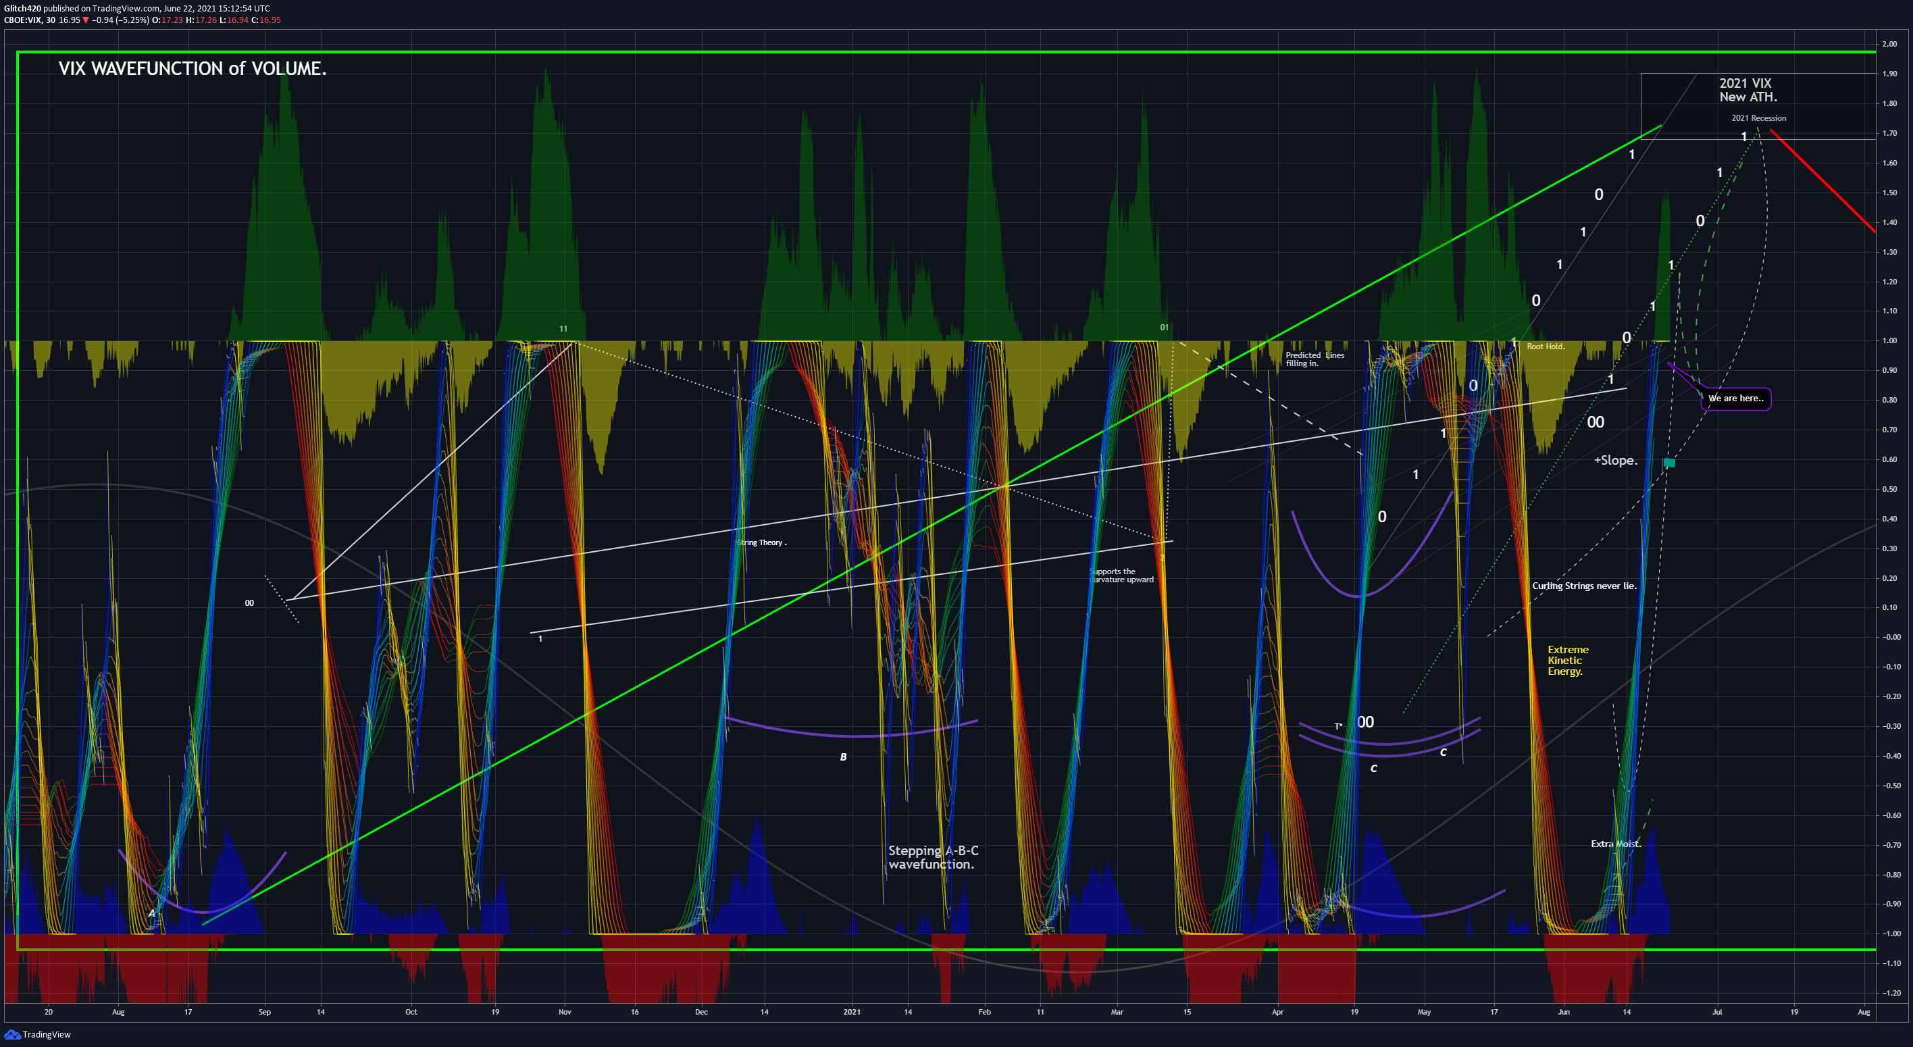Open the TradingView wordmark link at bottom

click(x=47, y=1034)
